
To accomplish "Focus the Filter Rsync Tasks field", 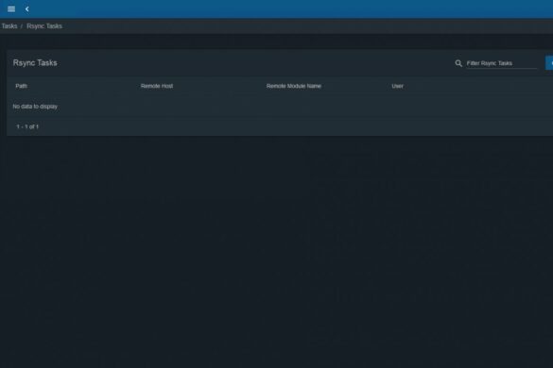I will click(x=502, y=63).
